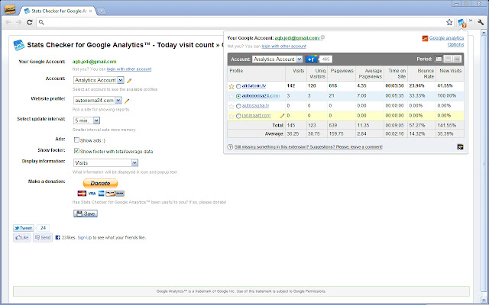Open a new browser tab
Screen dimensions: 489x305
[x=102, y=11]
